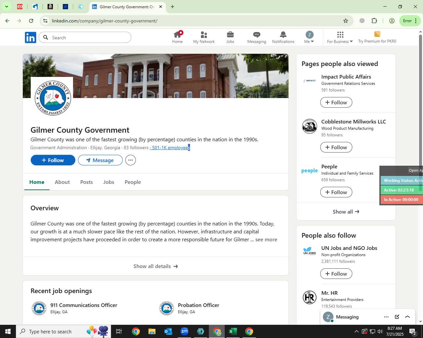The height and width of the screenshot is (338, 423).
Task: Open the 911 Communications Officer job
Action: pyautogui.click(x=84, y=305)
